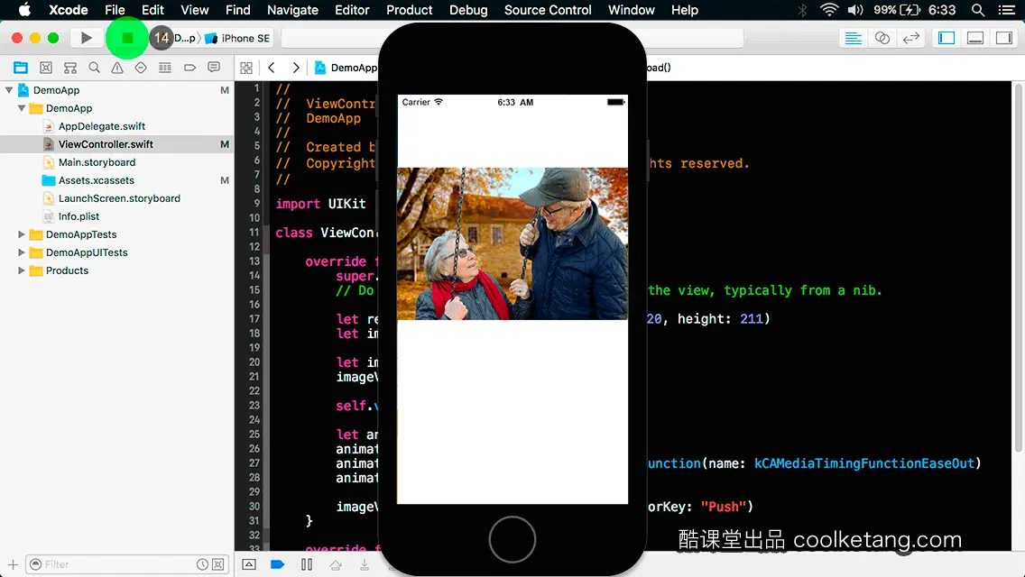Toggle the Navigator panel visibility
The image size is (1025, 577).
click(x=947, y=39)
